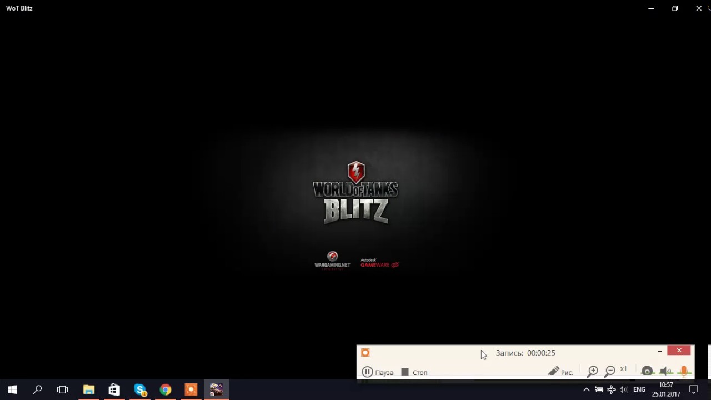Open the Action Center notifications icon
The width and height of the screenshot is (711, 400).
coord(694,390)
